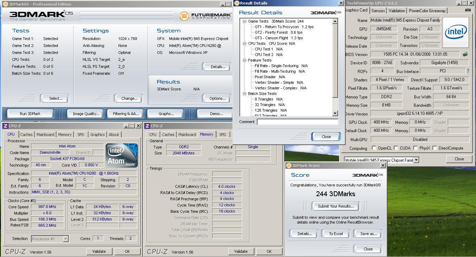
Task: Open the GPU selection dropdown in GPU-Z
Action: pyautogui.click(x=416, y=160)
